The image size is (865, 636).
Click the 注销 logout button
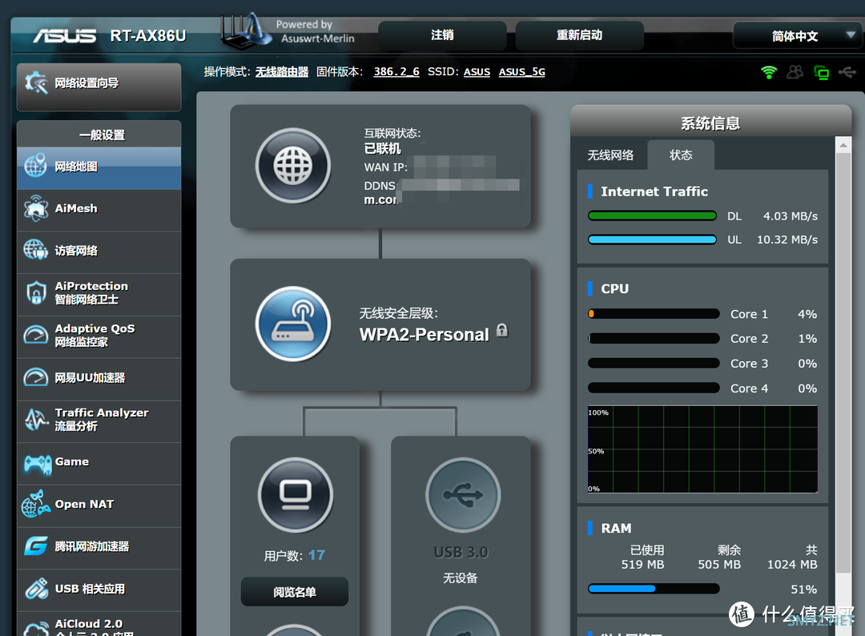pos(442,35)
